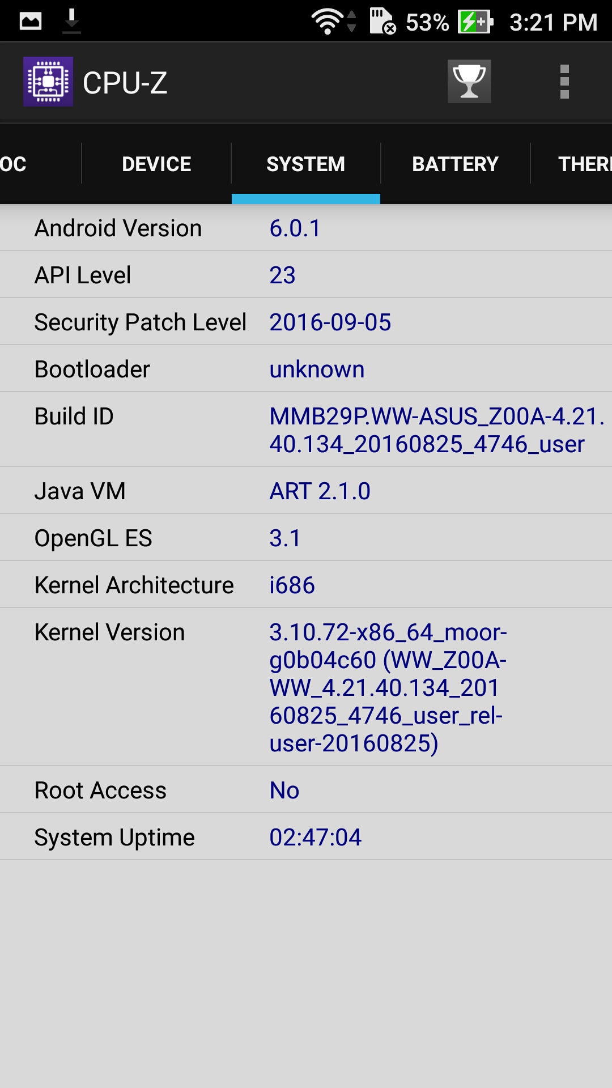Tap the 3:21 PM status bar clock
612x1088 pixels.
pos(553,22)
